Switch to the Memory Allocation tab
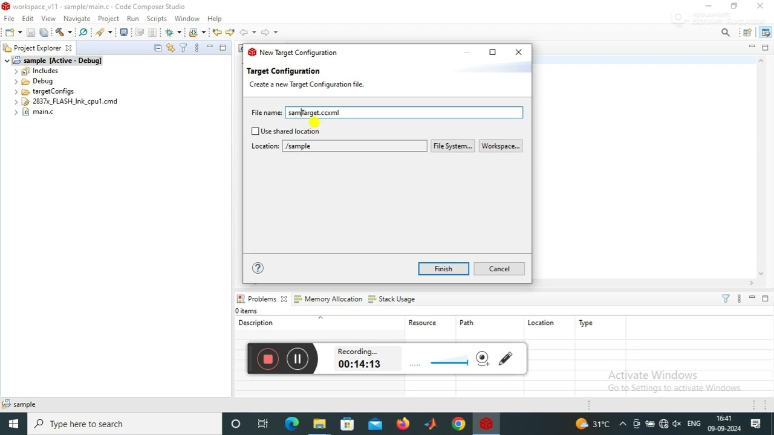Viewport: 774px width, 435px height. point(328,299)
